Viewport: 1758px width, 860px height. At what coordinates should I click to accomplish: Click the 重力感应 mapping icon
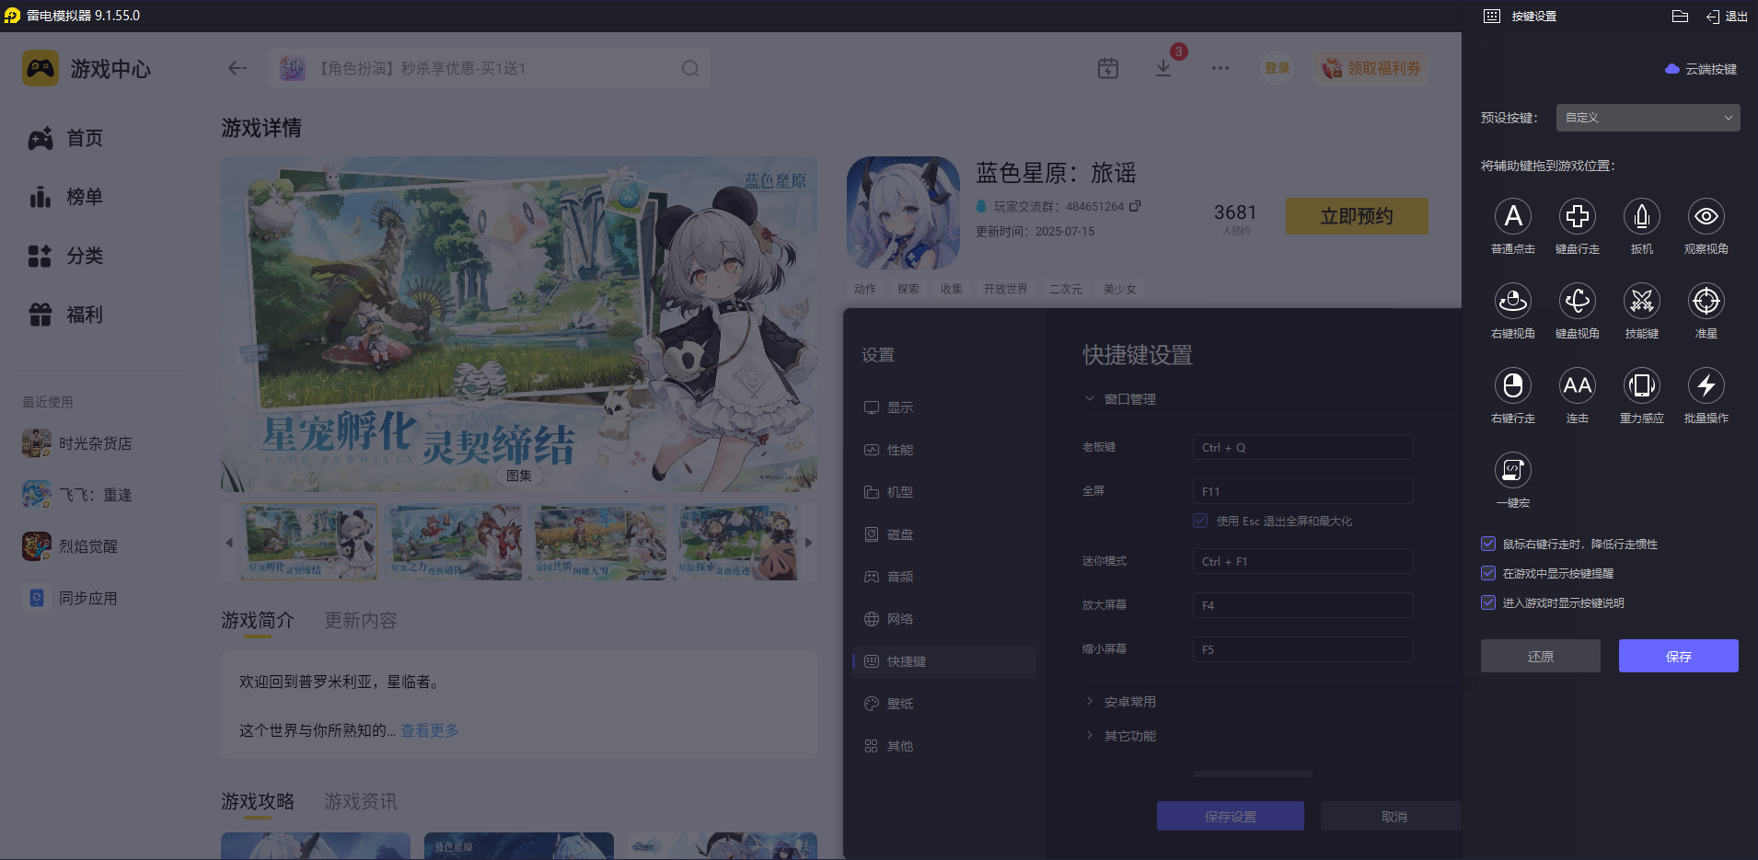(x=1642, y=386)
